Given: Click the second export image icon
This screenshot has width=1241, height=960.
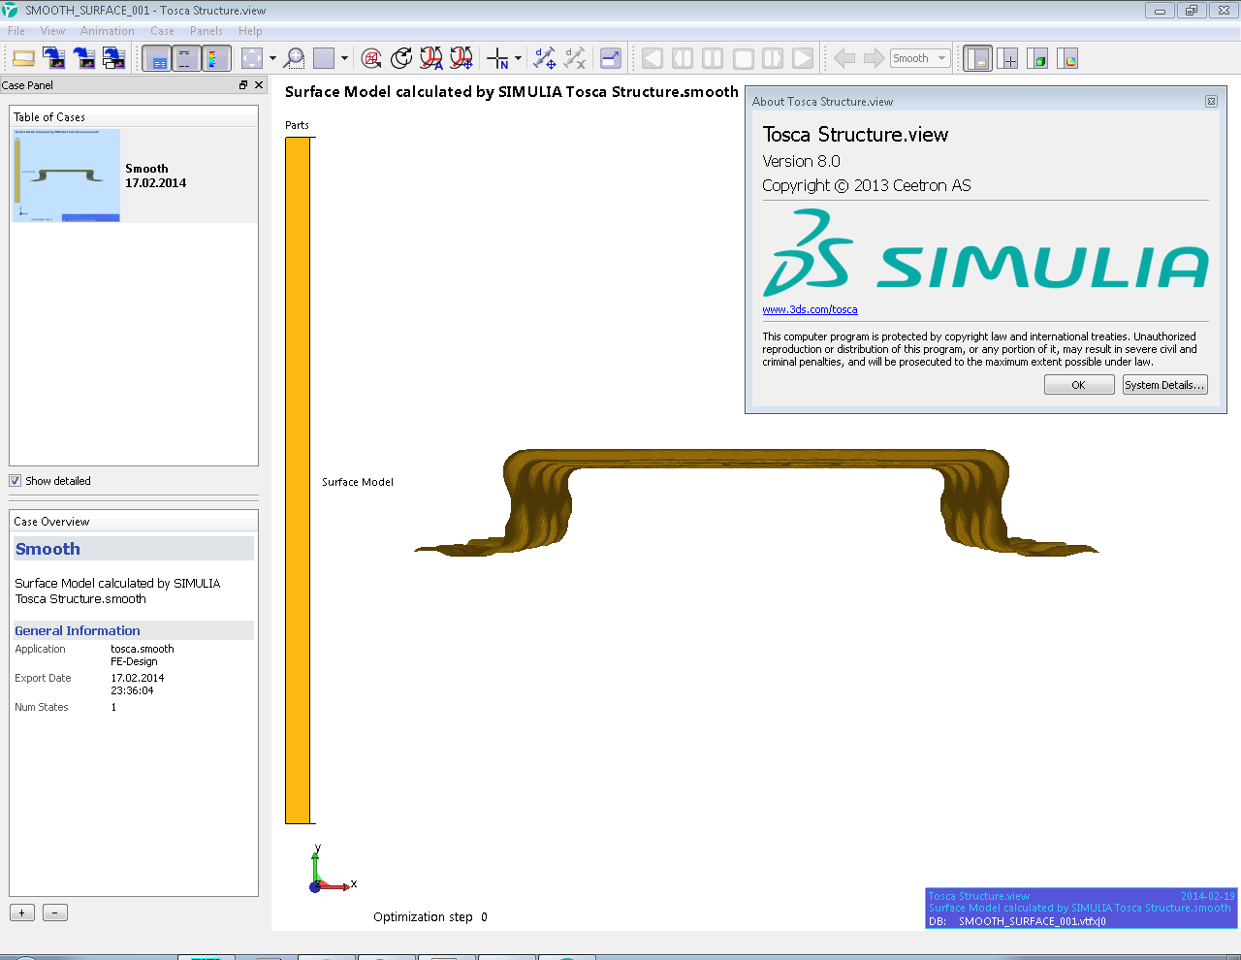Looking at the screenshot, I should click(84, 58).
